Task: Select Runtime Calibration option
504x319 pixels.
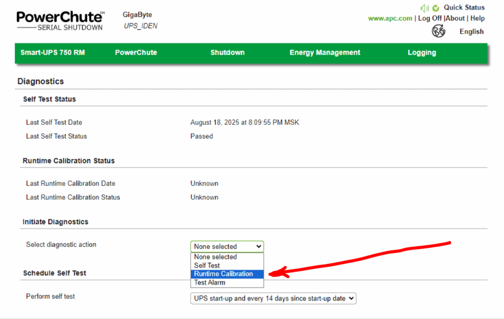Action: tap(227, 274)
